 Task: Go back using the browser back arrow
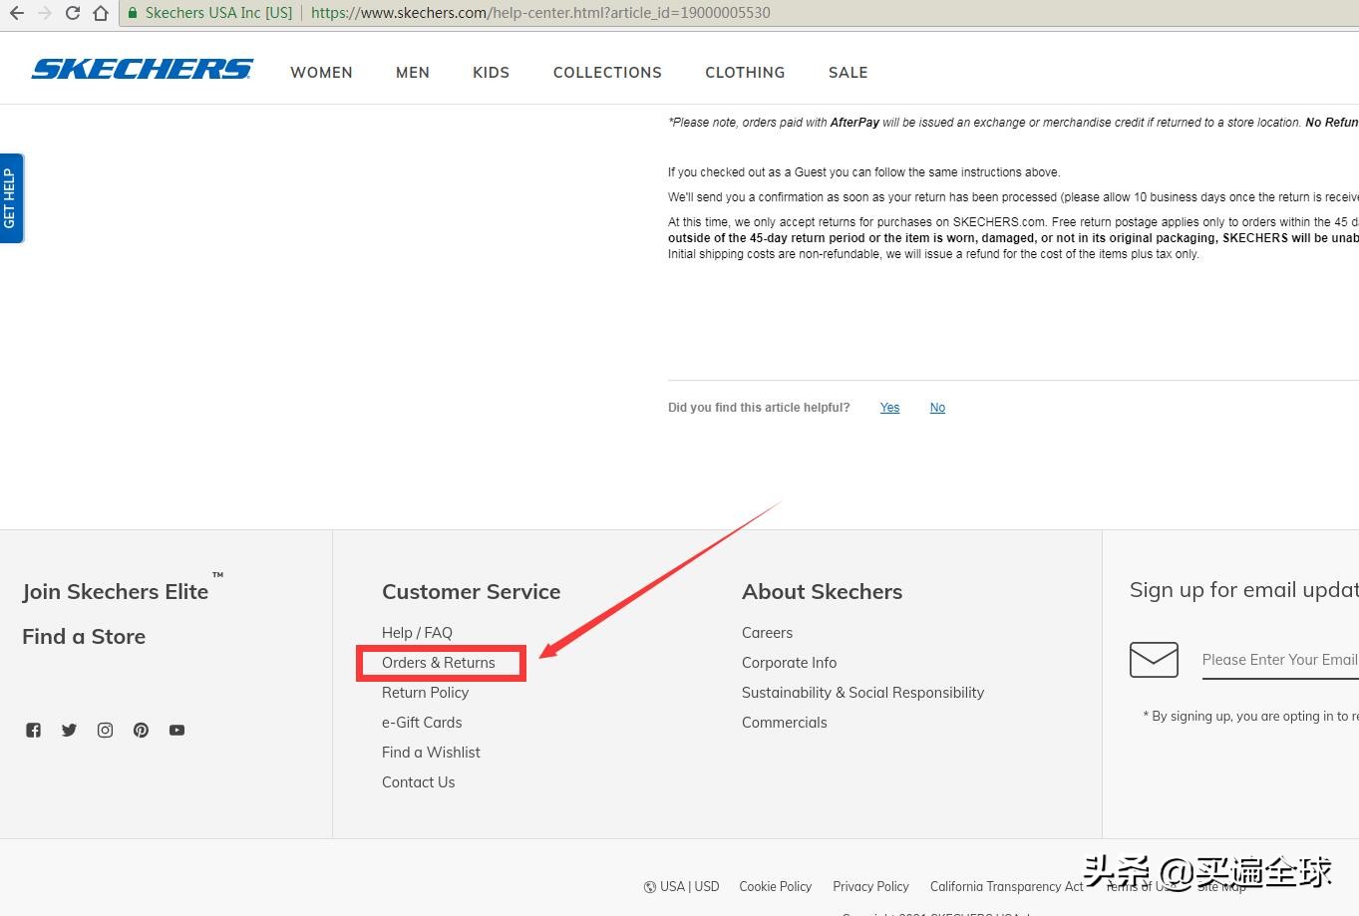(x=16, y=13)
